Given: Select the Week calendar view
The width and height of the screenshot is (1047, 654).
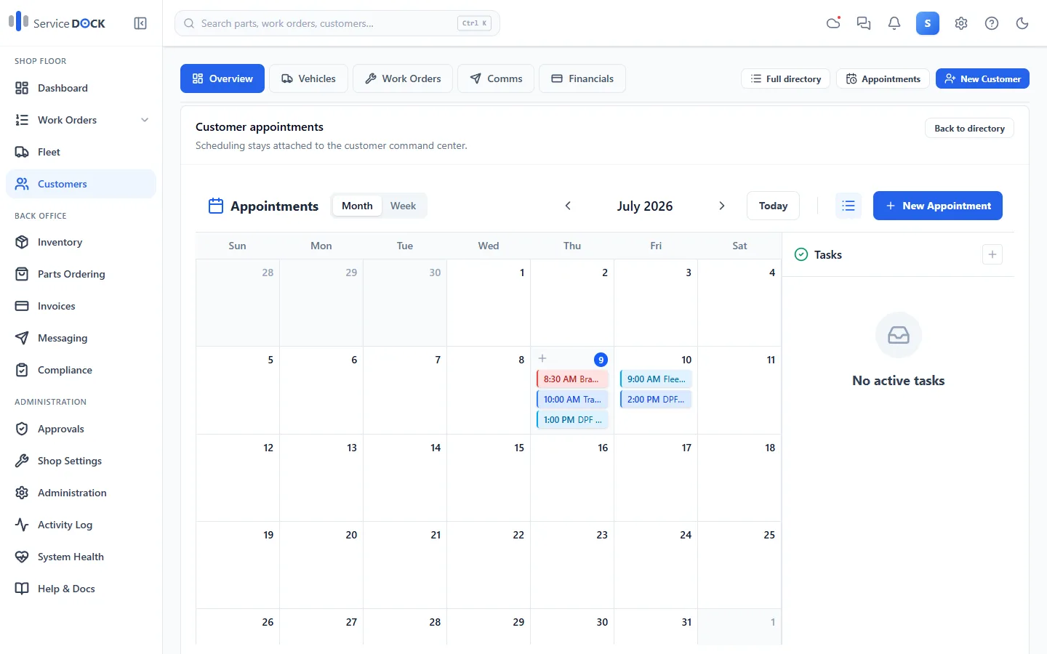Looking at the screenshot, I should (x=403, y=206).
